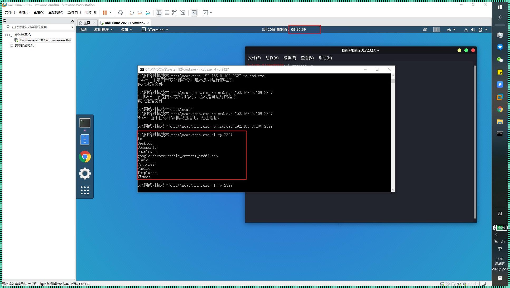Open the 文件(F) menu in VMware
Image resolution: width=510 pixels, height=288 pixels.
click(x=10, y=12)
